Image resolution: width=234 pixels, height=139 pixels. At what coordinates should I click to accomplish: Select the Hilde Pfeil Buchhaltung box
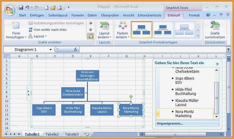(73, 110)
